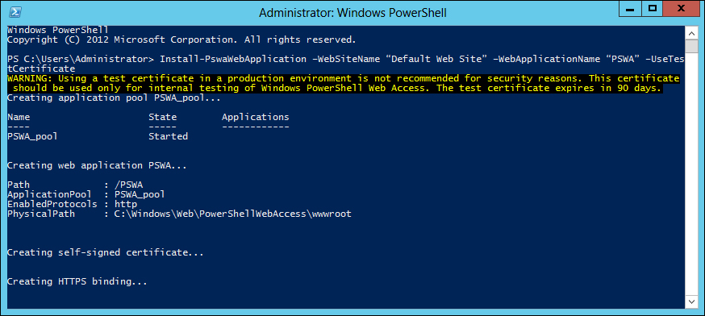Click the Copyright Microsoft Corporation line
This screenshot has width=705, height=316.
click(x=181, y=40)
